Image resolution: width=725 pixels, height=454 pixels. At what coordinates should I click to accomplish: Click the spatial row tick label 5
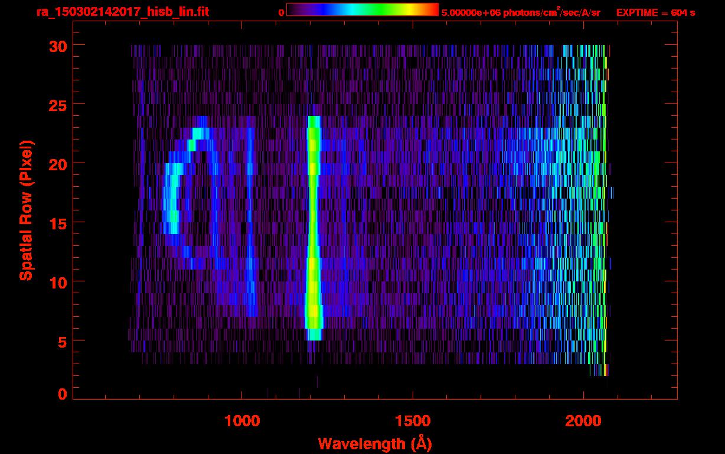[x=63, y=341]
